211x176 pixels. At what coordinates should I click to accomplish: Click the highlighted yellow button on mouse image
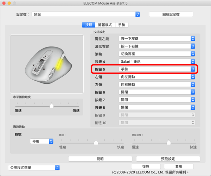59,64
